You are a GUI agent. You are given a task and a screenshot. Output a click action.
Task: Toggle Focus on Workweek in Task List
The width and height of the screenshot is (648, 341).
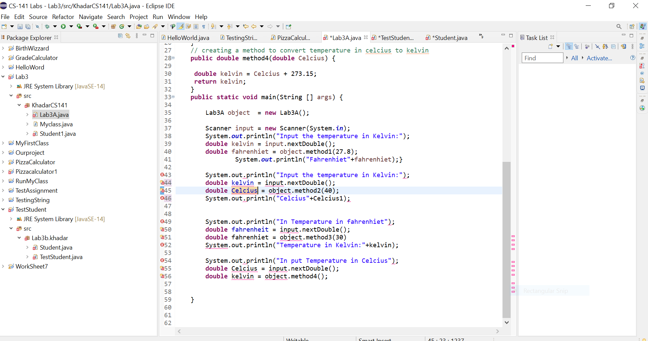[x=587, y=47]
